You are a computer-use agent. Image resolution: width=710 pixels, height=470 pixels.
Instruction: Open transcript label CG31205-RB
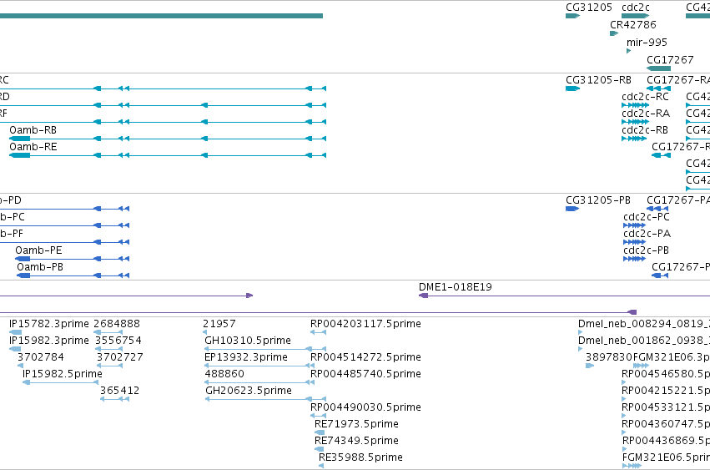(598, 80)
